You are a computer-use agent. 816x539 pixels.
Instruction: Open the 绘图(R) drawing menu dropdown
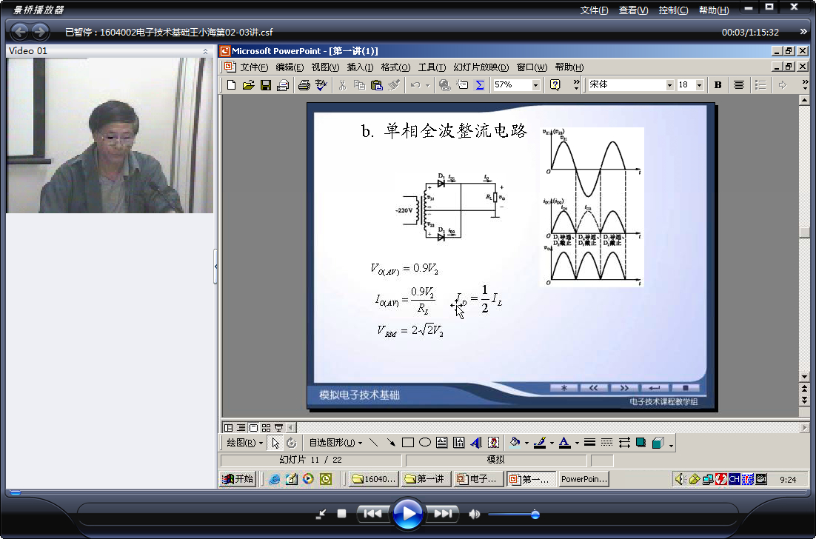pos(244,443)
